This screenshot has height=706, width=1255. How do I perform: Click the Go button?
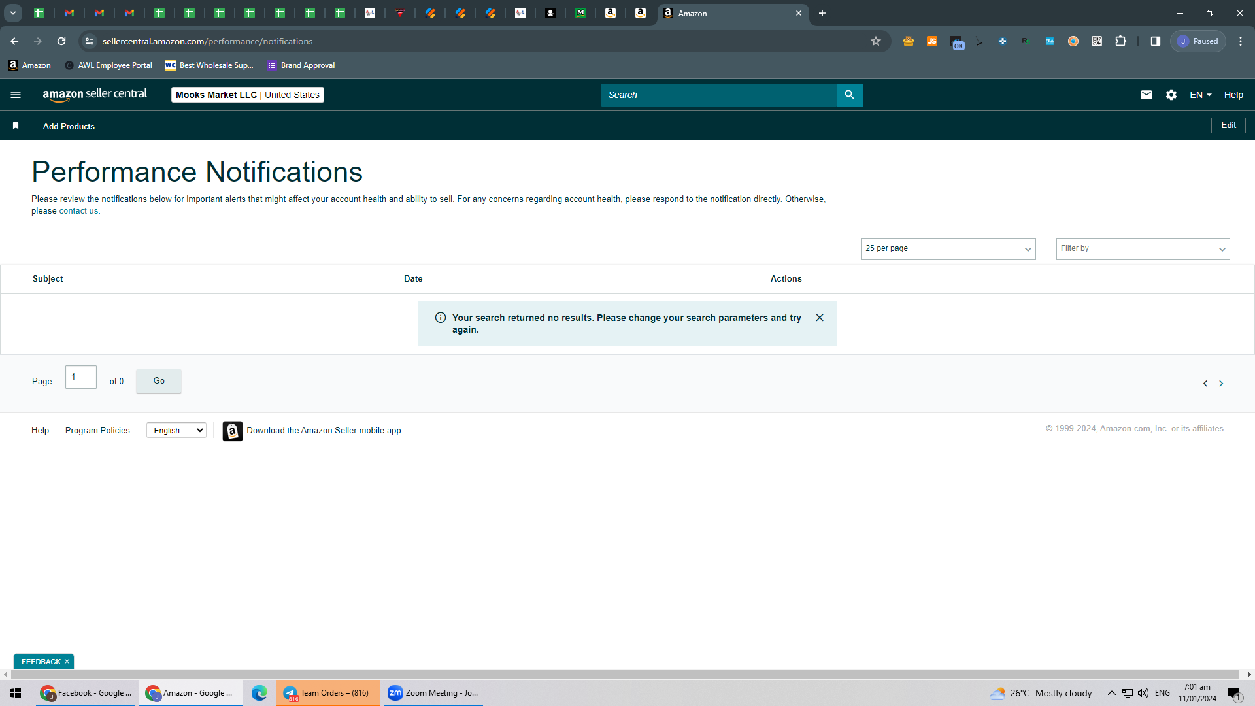[x=159, y=381]
